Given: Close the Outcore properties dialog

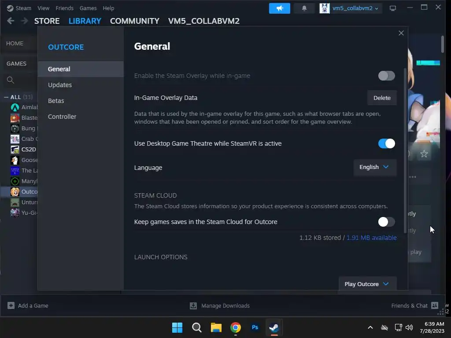Looking at the screenshot, I should click(401, 33).
